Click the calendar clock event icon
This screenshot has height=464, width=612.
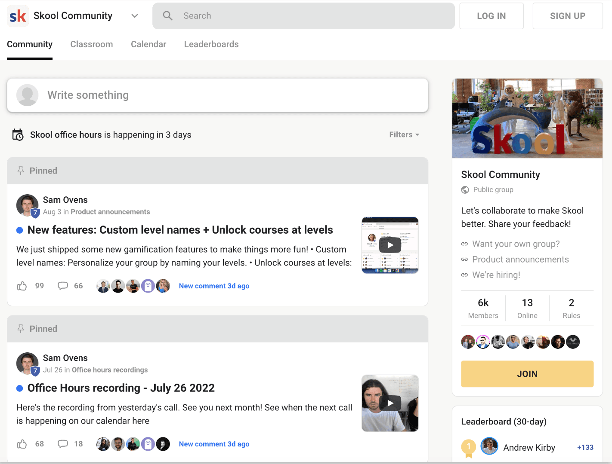[x=18, y=134]
